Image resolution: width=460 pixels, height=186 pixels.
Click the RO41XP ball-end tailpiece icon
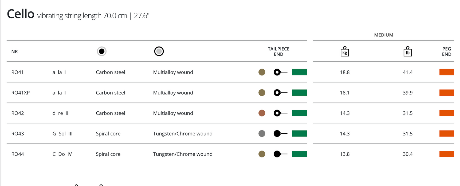tap(280, 93)
